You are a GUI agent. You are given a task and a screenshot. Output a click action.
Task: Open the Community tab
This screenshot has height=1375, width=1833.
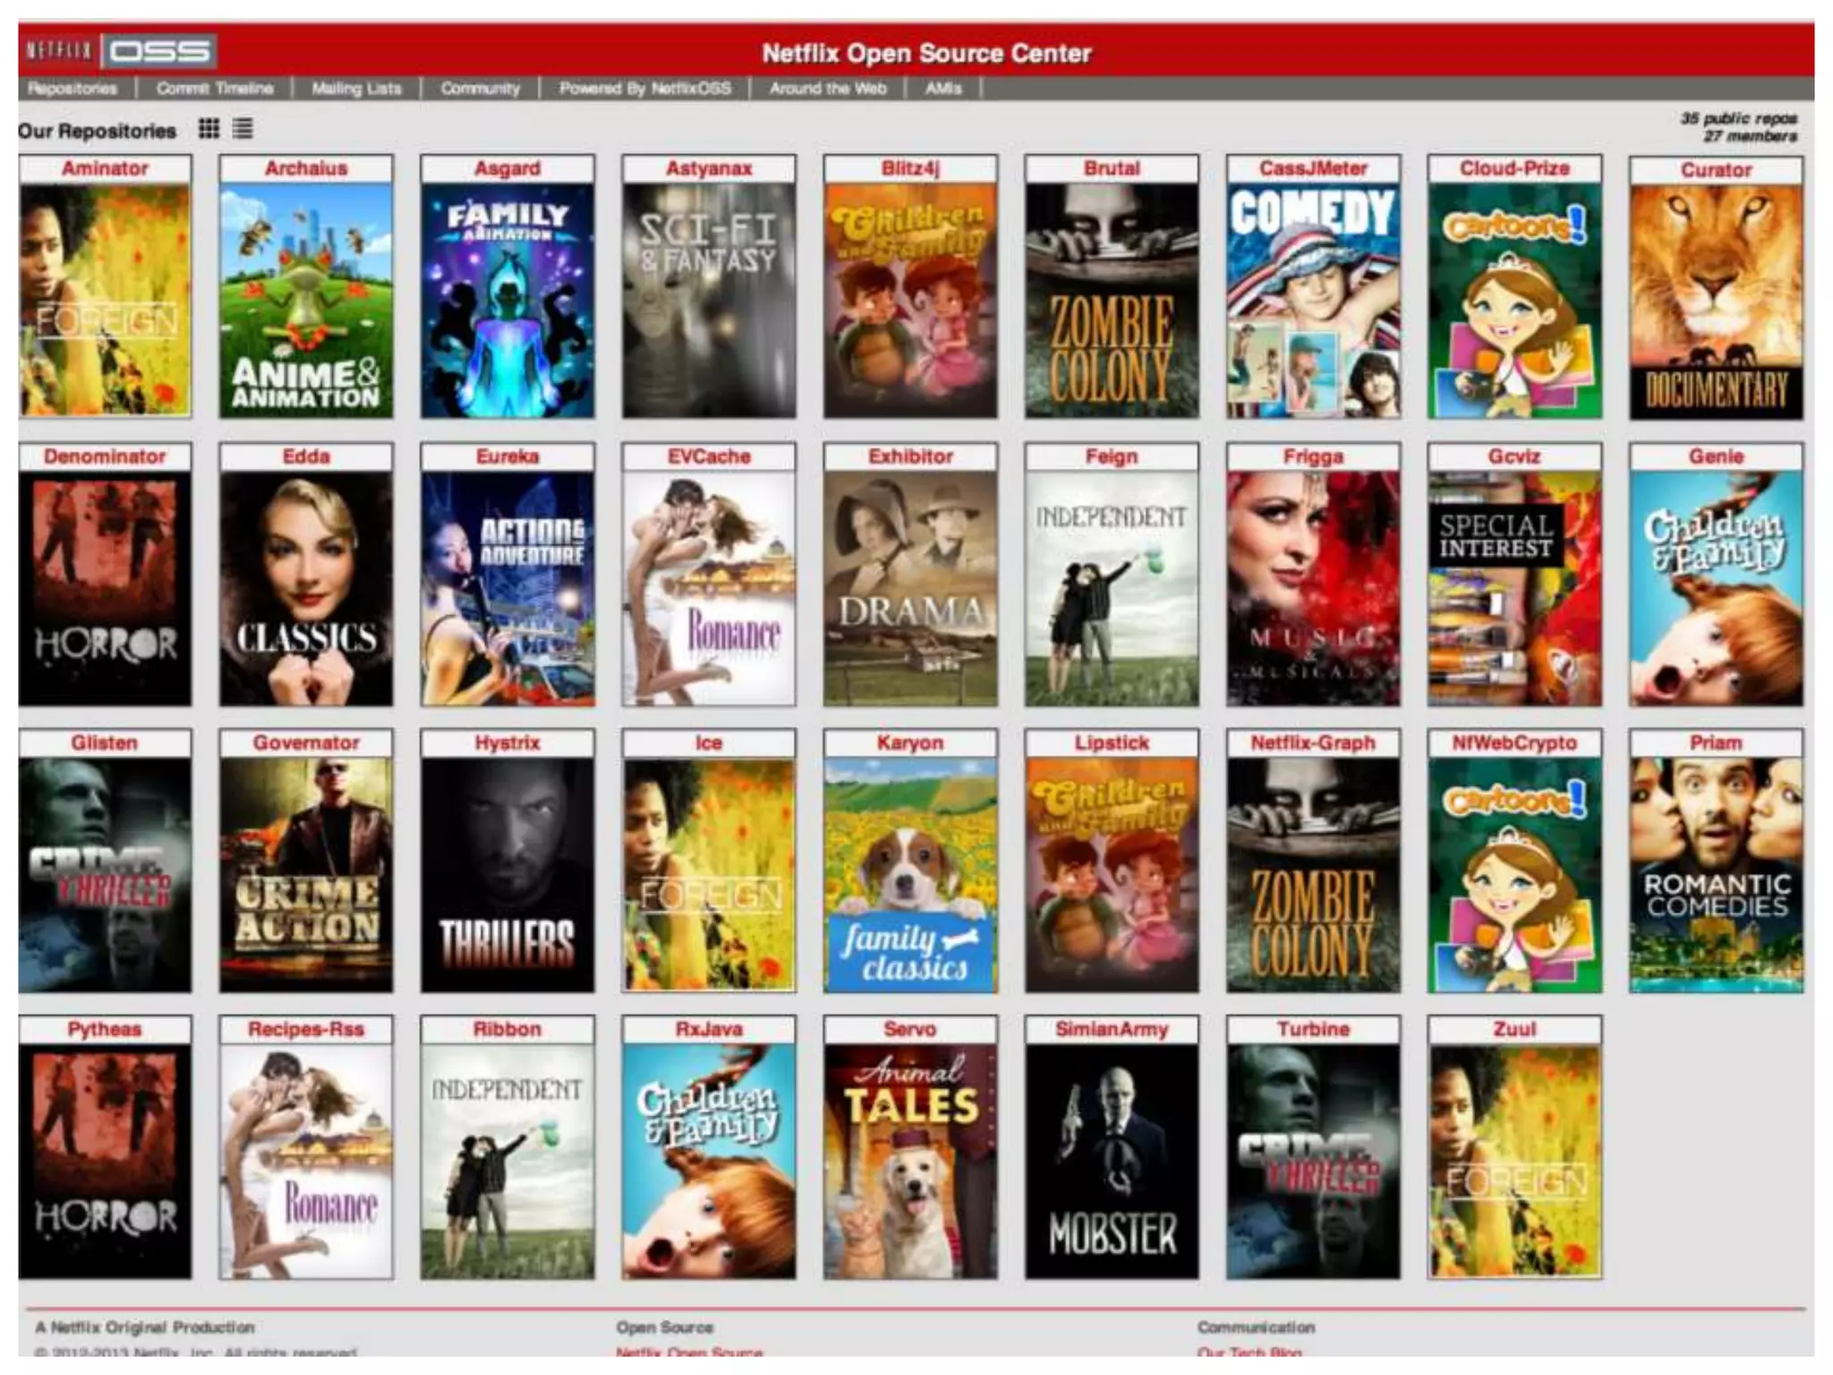pos(480,89)
